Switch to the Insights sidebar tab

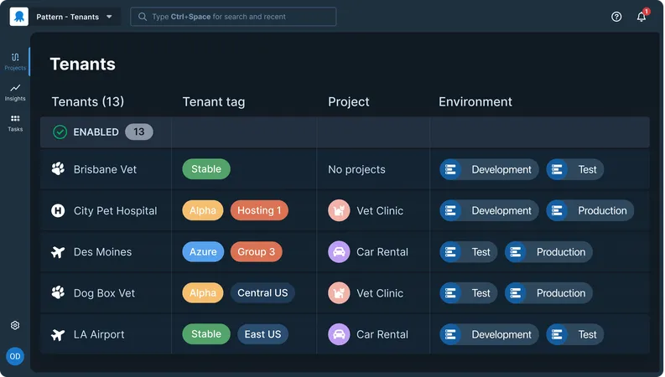15,91
